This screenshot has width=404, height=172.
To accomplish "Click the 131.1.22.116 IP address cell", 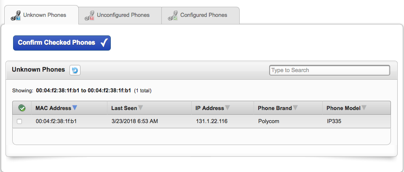I will (x=211, y=121).
